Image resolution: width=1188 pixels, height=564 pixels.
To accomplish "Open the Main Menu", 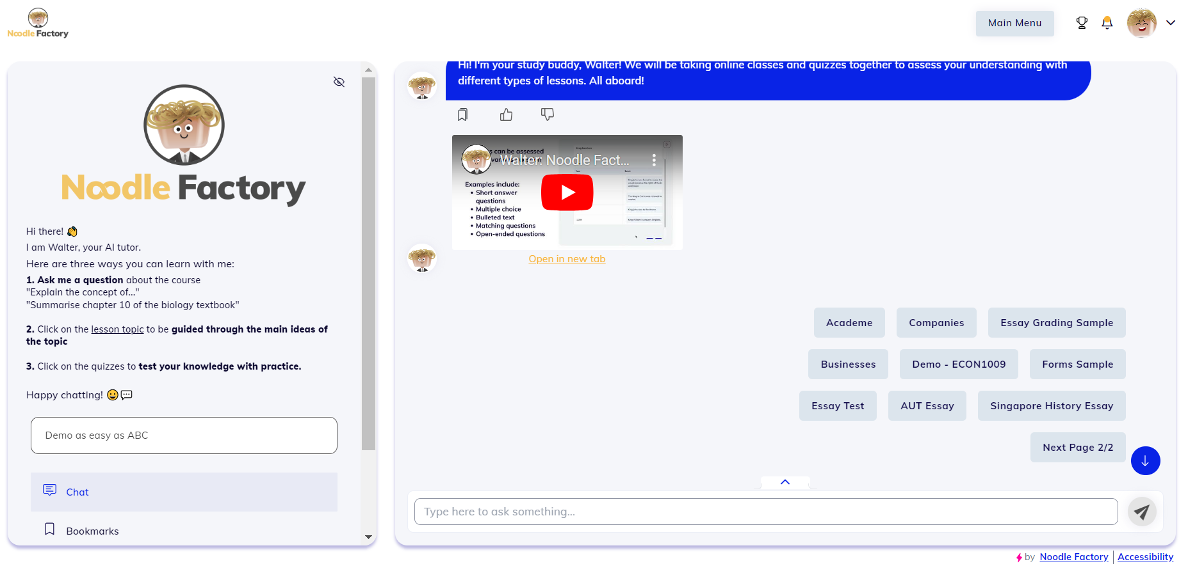I will pyautogui.click(x=1015, y=23).
